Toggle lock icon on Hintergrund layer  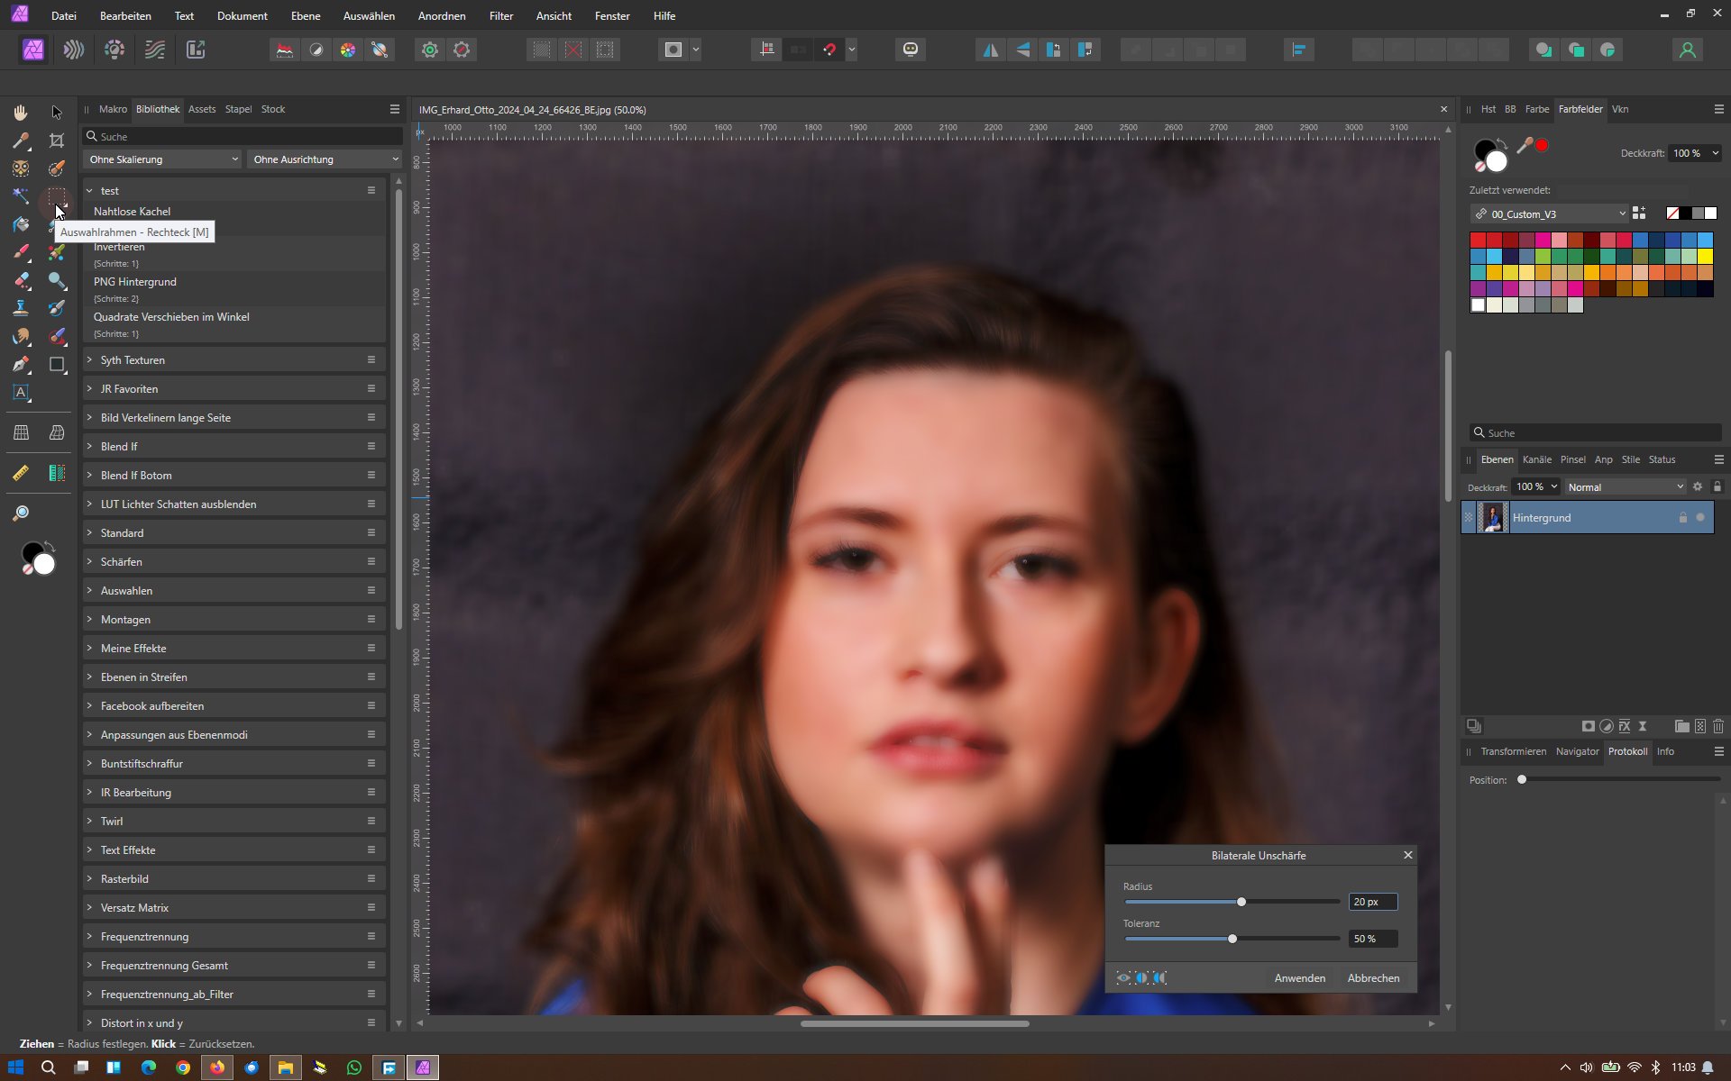[1682, 518]
